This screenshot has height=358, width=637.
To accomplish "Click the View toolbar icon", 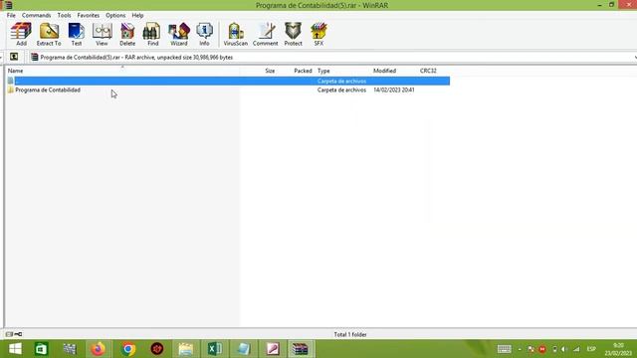I will pyautogui.click(x=102, y=34).
